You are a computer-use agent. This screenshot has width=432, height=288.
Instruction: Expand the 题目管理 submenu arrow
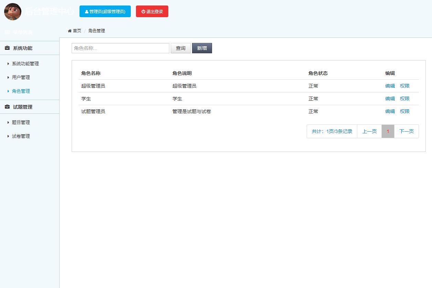coord(8,122)
